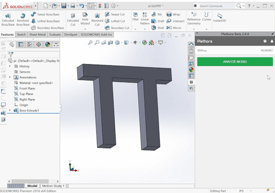
Task: Click the Open file icon
Action: pos(54,6)
